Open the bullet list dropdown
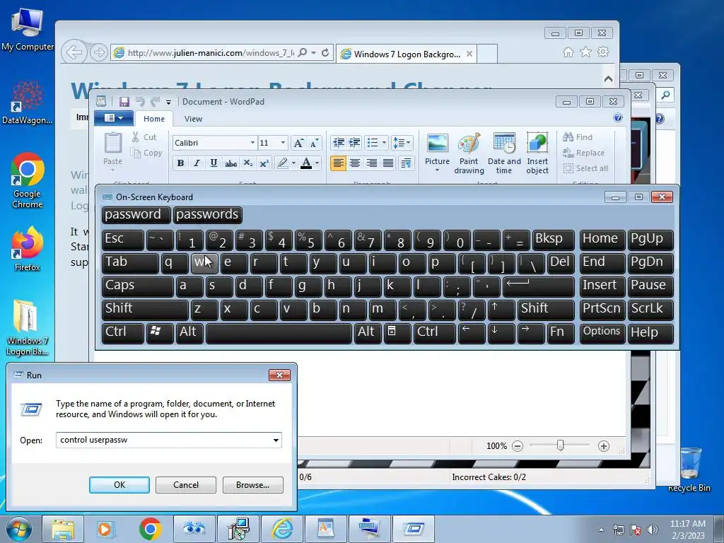Image resolution: width=724 pixels, height=543 pixels. tap(384, 143)
